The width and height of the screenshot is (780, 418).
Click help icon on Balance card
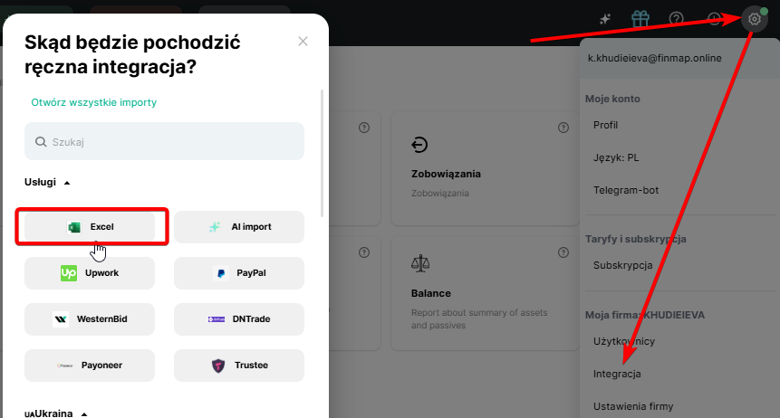point(563,252)
